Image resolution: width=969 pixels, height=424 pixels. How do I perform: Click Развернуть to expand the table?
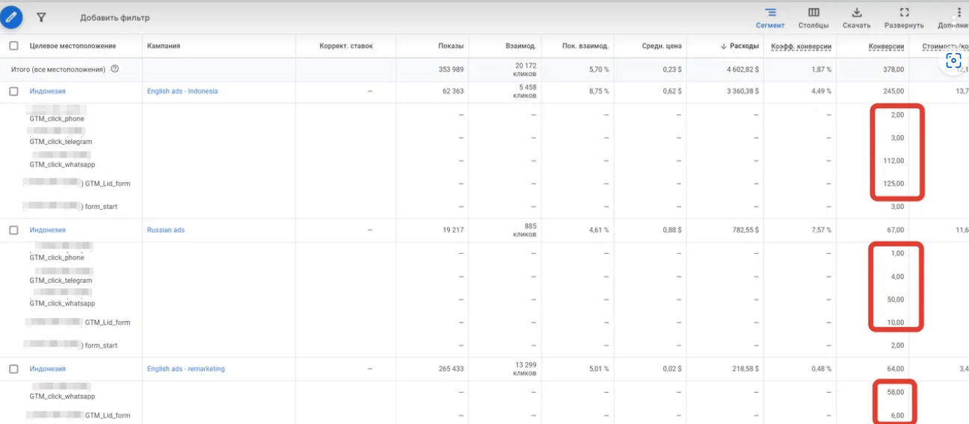click(904, 18)
